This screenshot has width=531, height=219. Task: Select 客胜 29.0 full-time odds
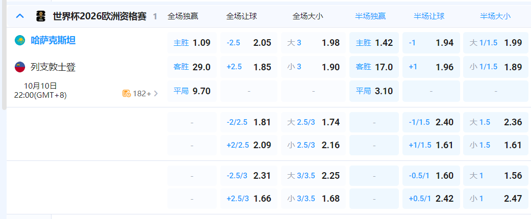pyautogui.click(x=192, y=67)
